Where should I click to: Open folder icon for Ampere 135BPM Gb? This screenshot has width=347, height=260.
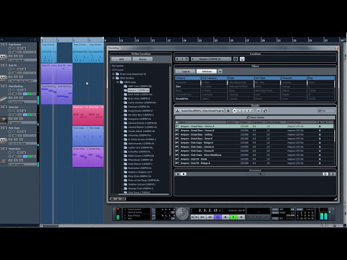(x=125, y=90)
